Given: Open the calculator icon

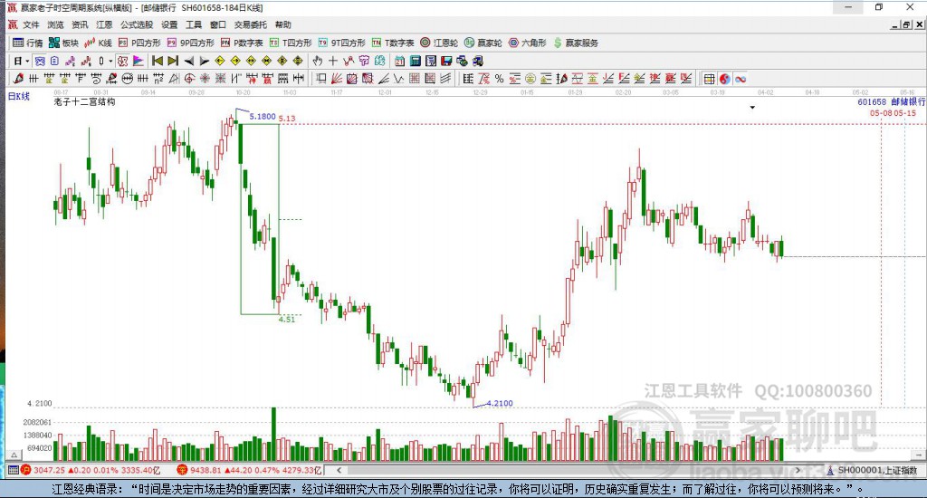Looking at the screenshot, I should pos(415,61).
